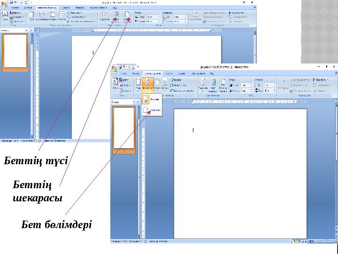Screen dimensions: 338x254
Task: Click the Spacing After field in front window
Action: pos(269,91)
